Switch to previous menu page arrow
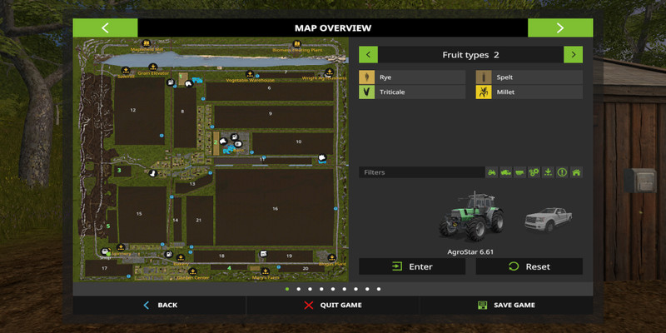Image resolution: width=666 pixels, height=333 pixels. pyautogui.click(x=105, y=27)
